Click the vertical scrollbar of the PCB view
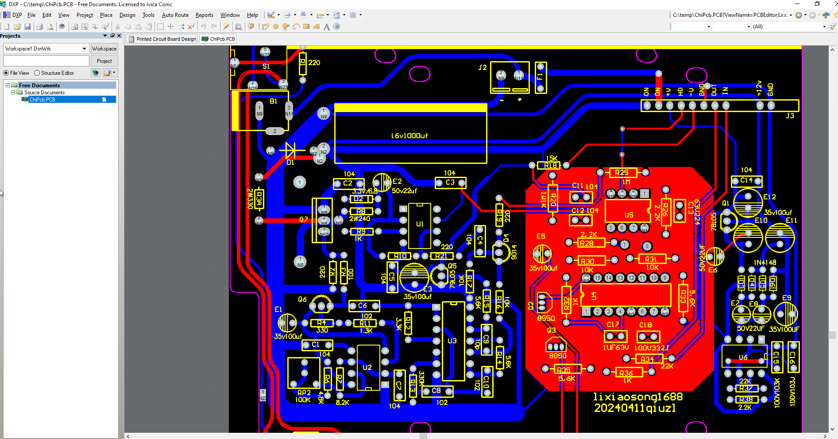Image resolution: width=838 pixels, height=439 pixels. click(x=832, y=240)
